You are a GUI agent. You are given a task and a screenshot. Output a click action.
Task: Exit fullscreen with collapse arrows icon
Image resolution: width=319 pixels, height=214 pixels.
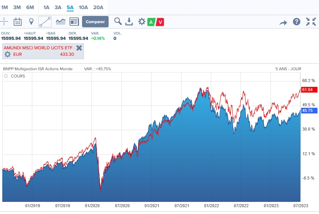click(x=311, y=22)
